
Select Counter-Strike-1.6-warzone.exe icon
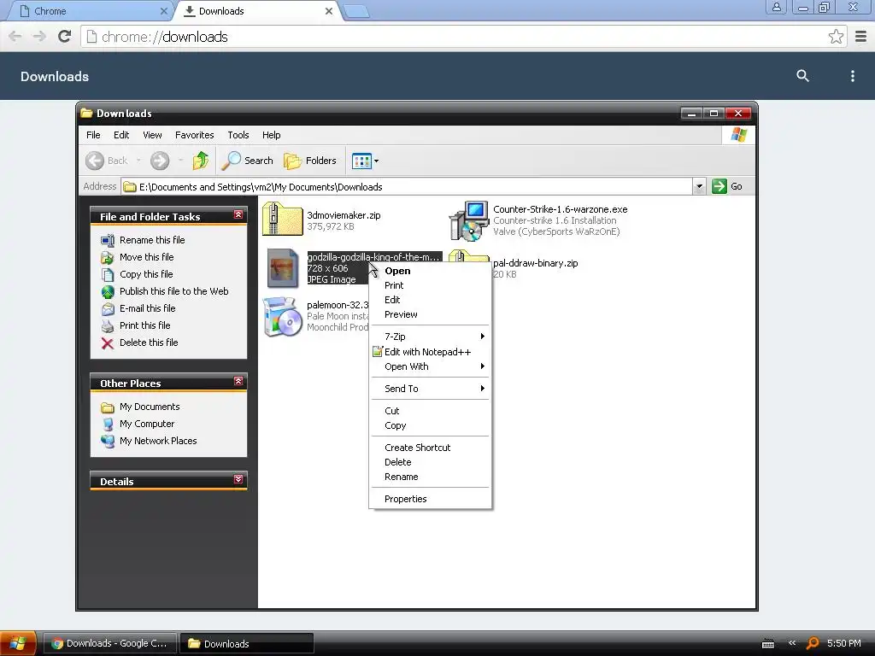pyautogui.click(x=469, y=220)
